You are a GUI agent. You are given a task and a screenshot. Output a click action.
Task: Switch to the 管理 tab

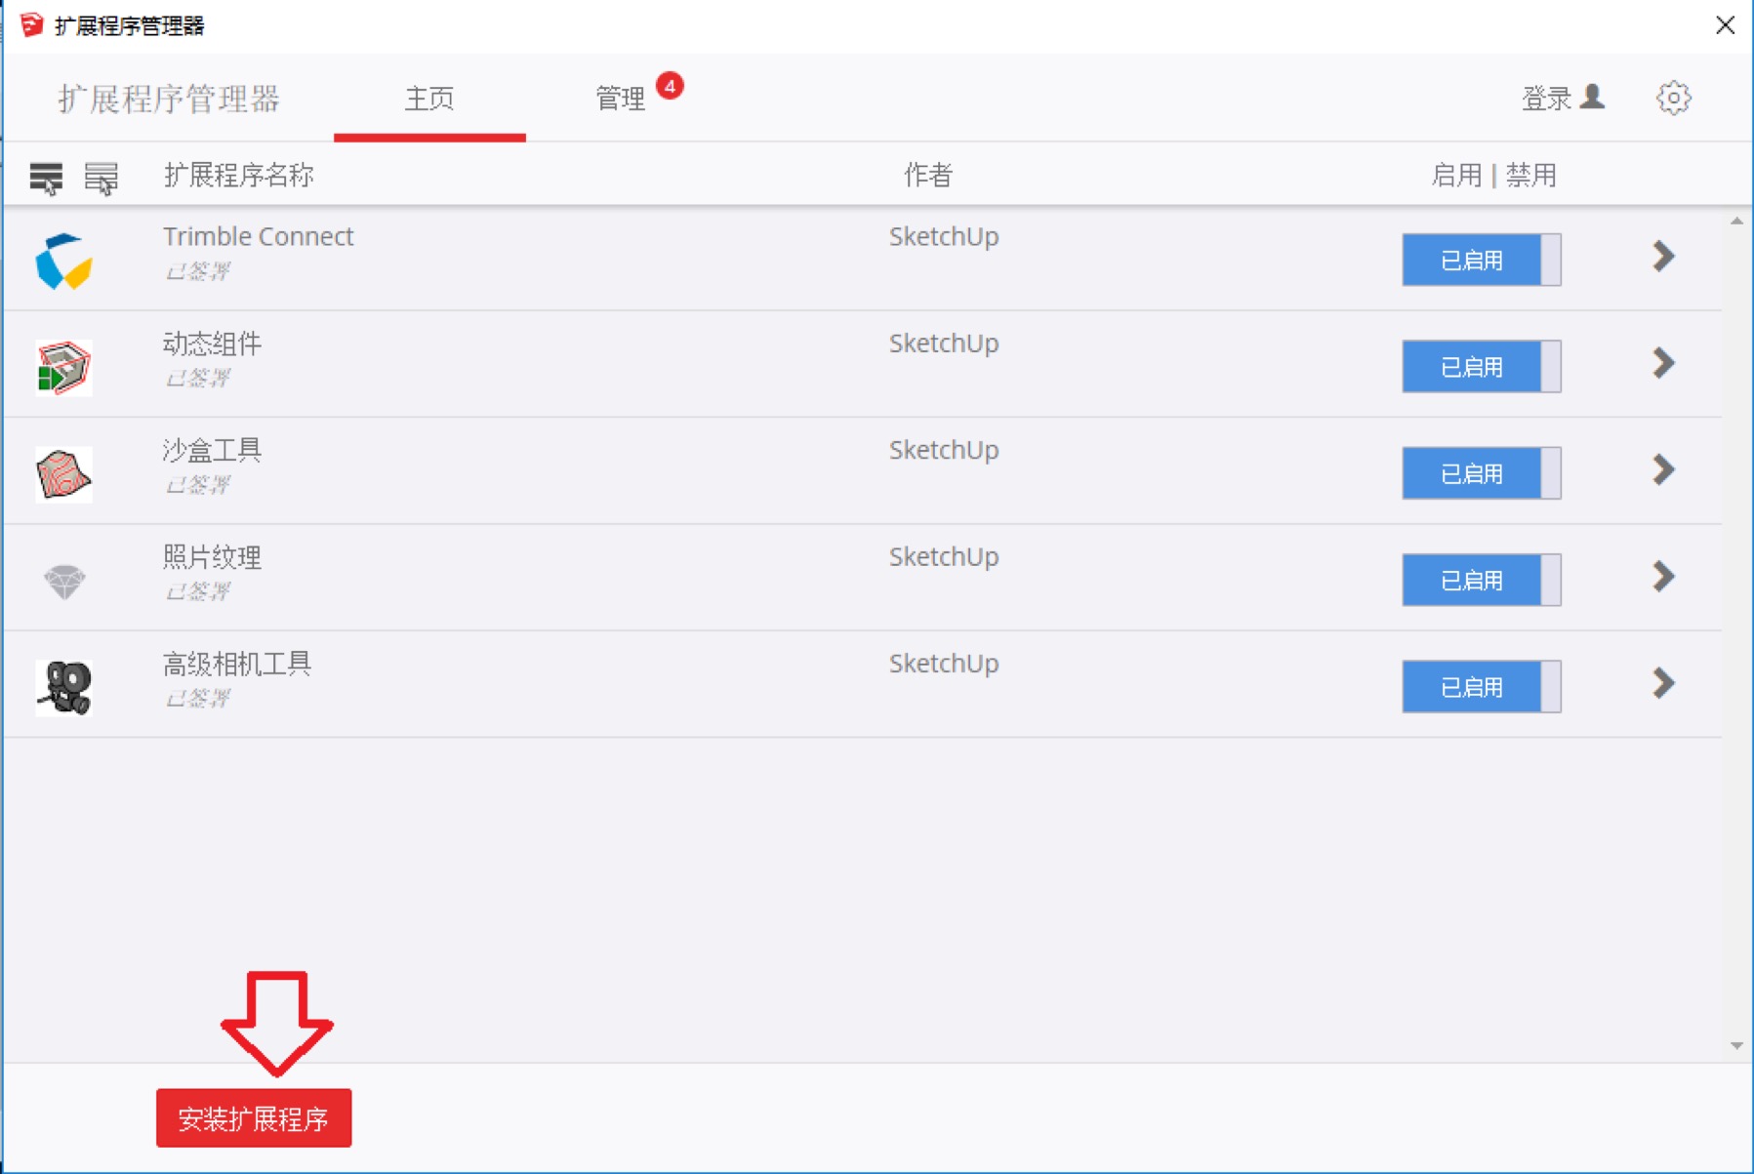click(x=621, y=99)
